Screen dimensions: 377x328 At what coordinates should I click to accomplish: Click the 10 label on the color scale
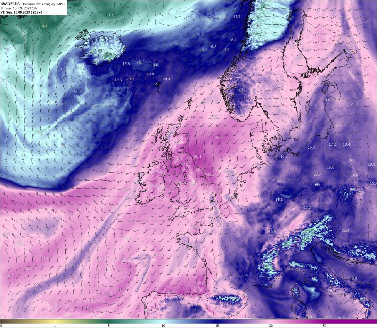tap(163, 326)
